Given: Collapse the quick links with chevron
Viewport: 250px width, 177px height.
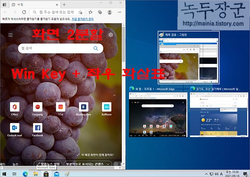Looking at the screenshot, I should point(115,95).
